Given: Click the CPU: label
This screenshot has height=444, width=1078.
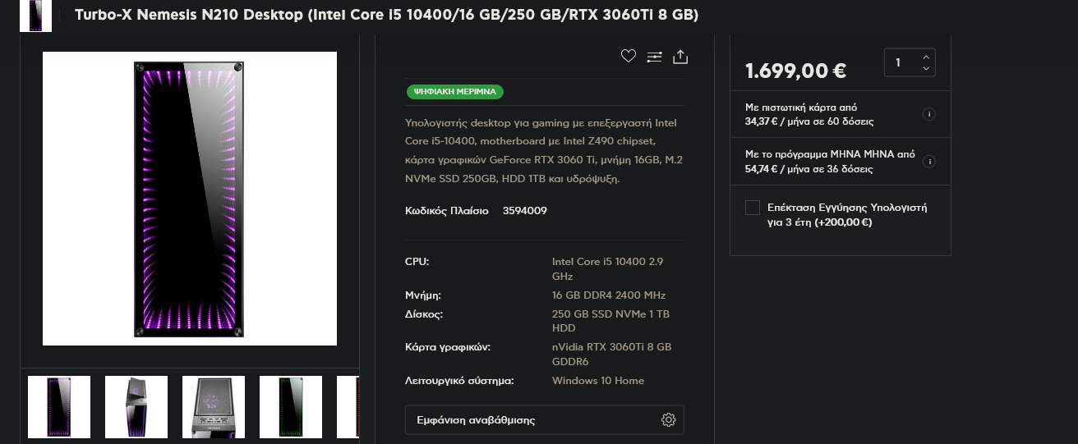Looking at the screenshot, I should coord(417,262).
